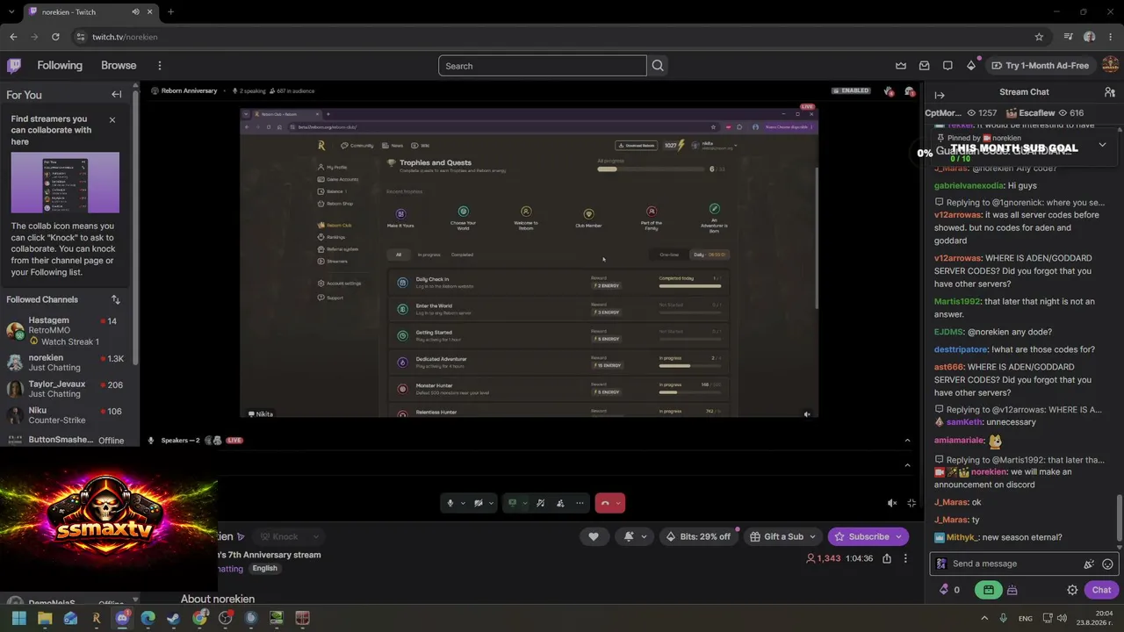Collapse the Speakers panel chevron

(908, 441)
